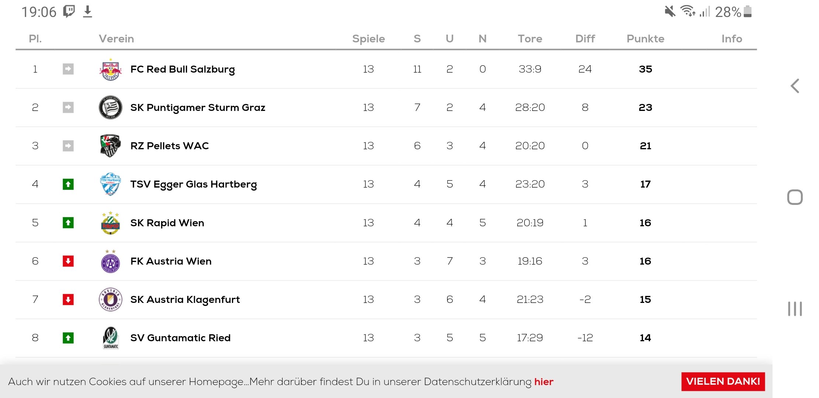This screenshot has height=398, width=819.
Task: Tap the Android back navigation chevron
Action: point(795,86)
